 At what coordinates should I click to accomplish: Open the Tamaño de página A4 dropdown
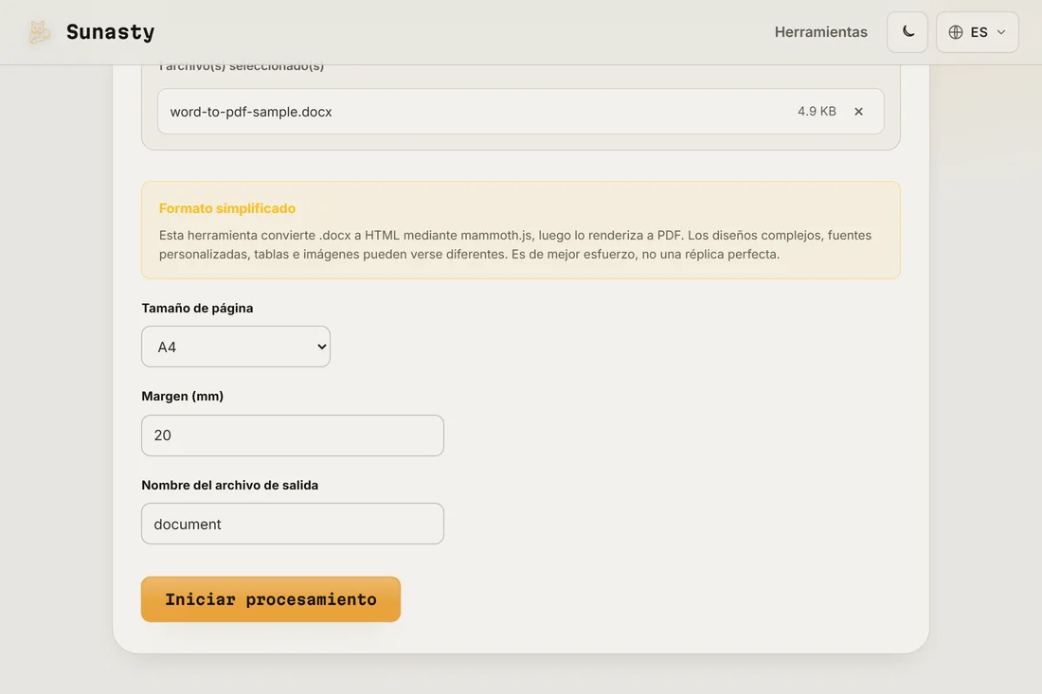[x=236, y=347]
